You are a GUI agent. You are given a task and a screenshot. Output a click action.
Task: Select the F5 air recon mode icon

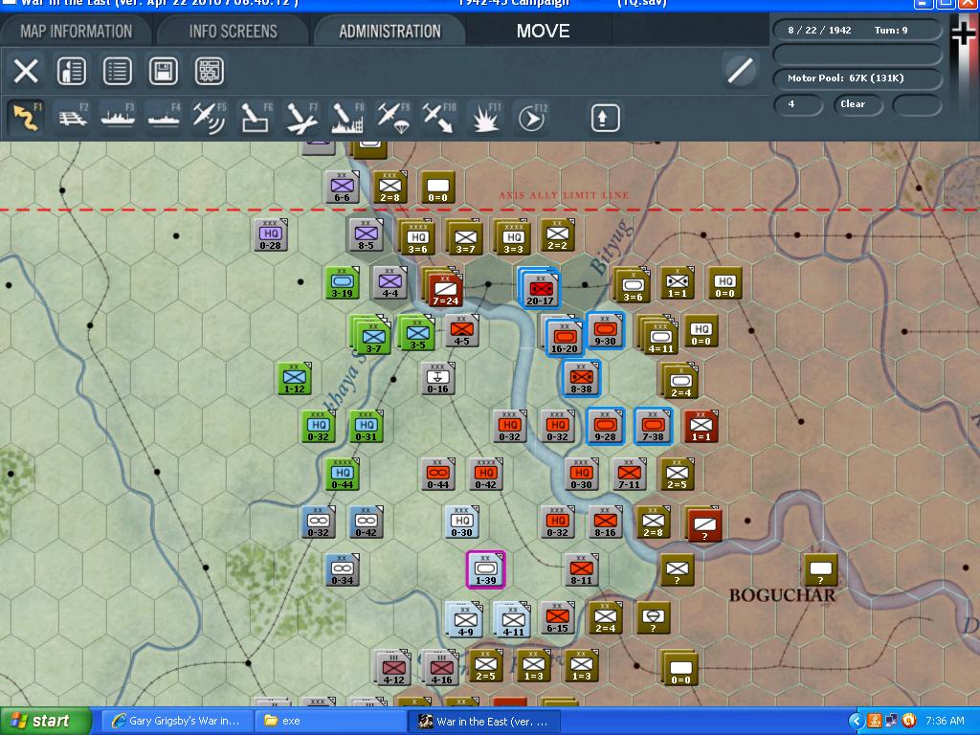tap(210, 118)
